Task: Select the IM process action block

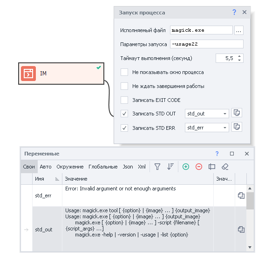Action: [61, 74]
